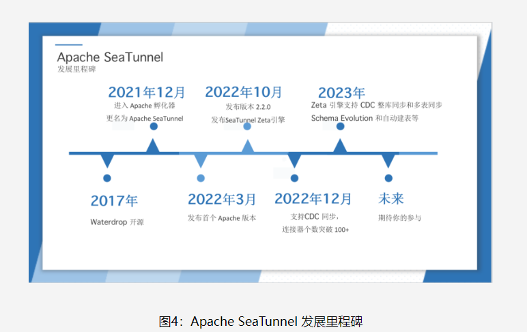527x332 pixels.
Task: Click the upward triangle below 2023年
Action: click(x=340, y=146)
